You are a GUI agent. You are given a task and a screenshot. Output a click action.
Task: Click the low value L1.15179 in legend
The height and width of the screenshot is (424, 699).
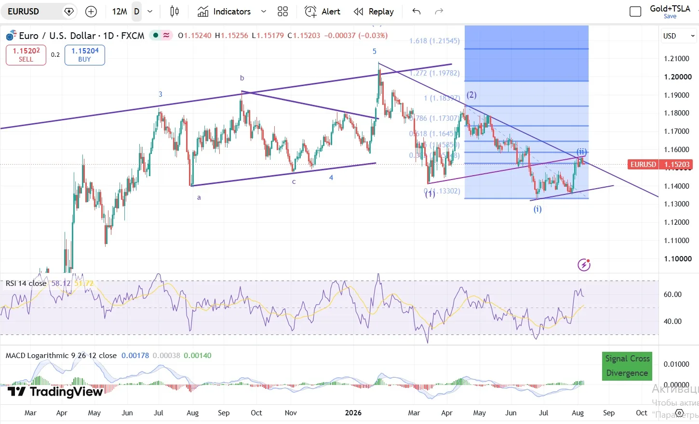(268, 35)
